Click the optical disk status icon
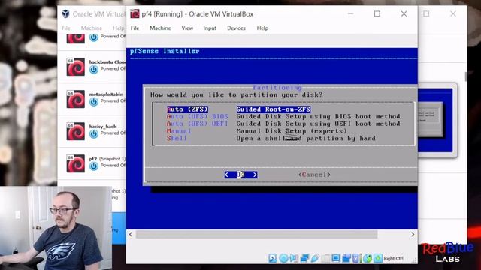481x270 pixels. (283, 258)
